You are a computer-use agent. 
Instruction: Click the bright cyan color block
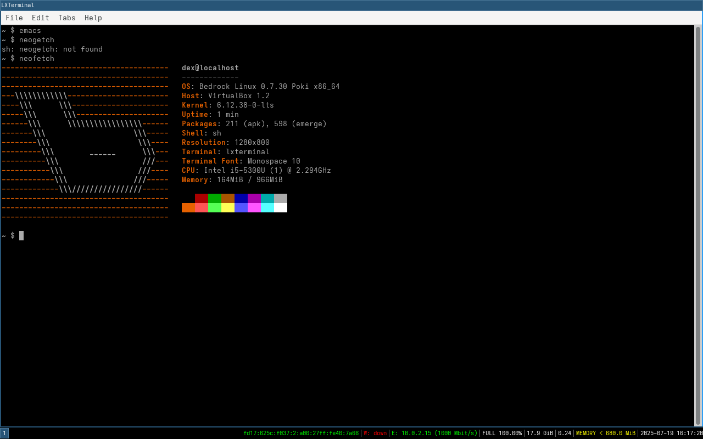(267, 207)
